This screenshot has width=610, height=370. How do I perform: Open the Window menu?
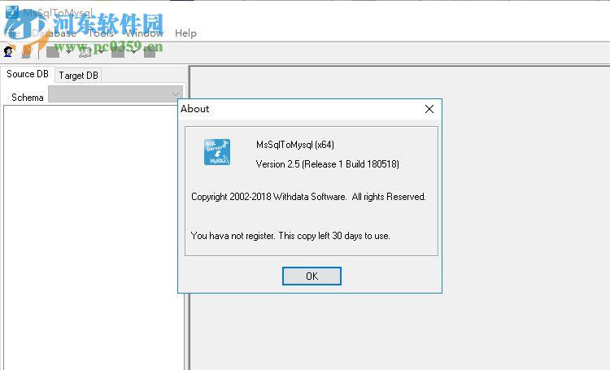tap(144, 33)
